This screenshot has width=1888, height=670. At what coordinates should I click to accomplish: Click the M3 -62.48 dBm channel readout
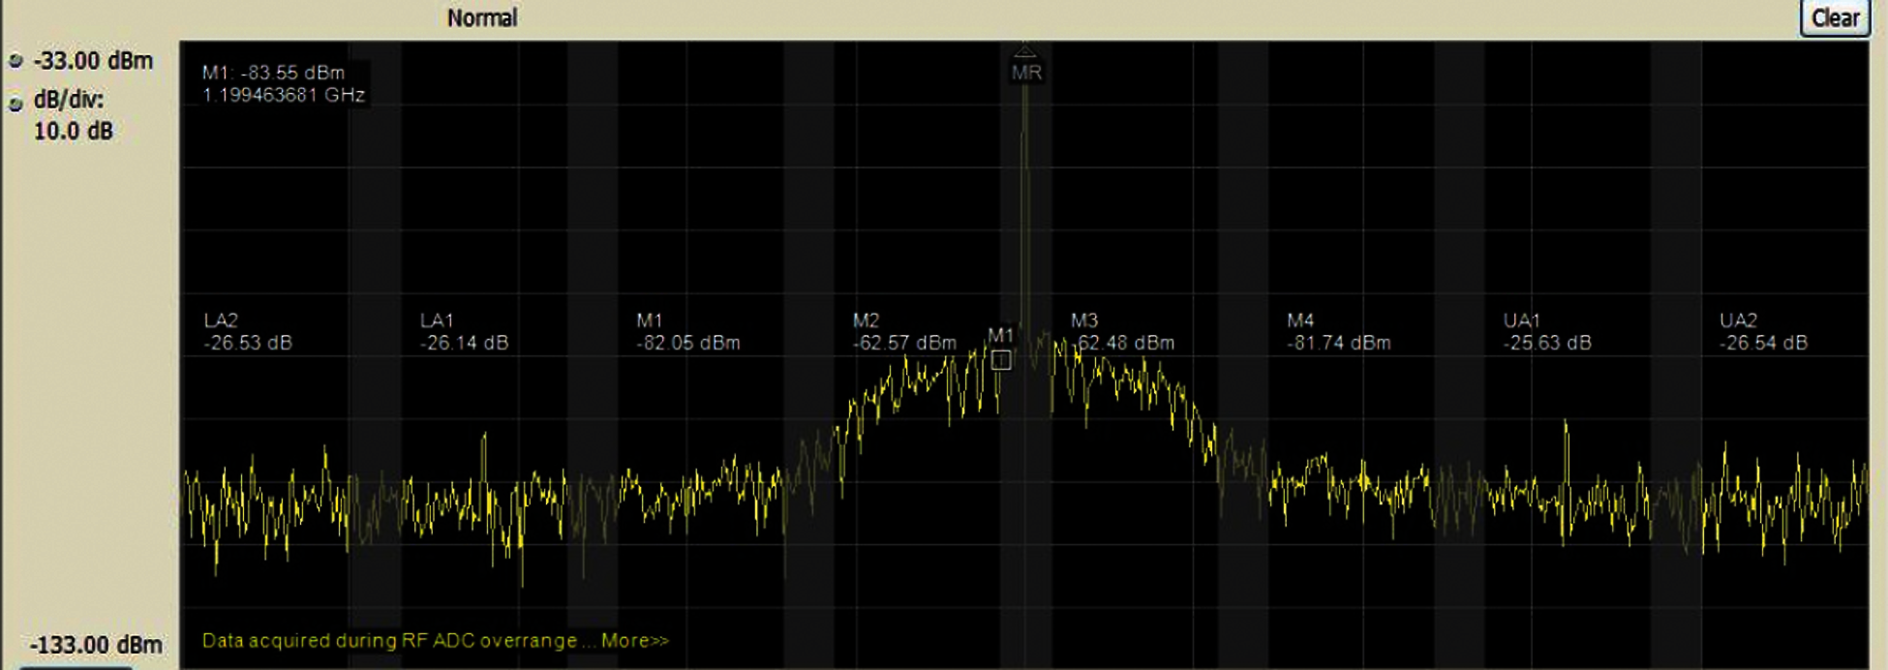click(1122, 332)
